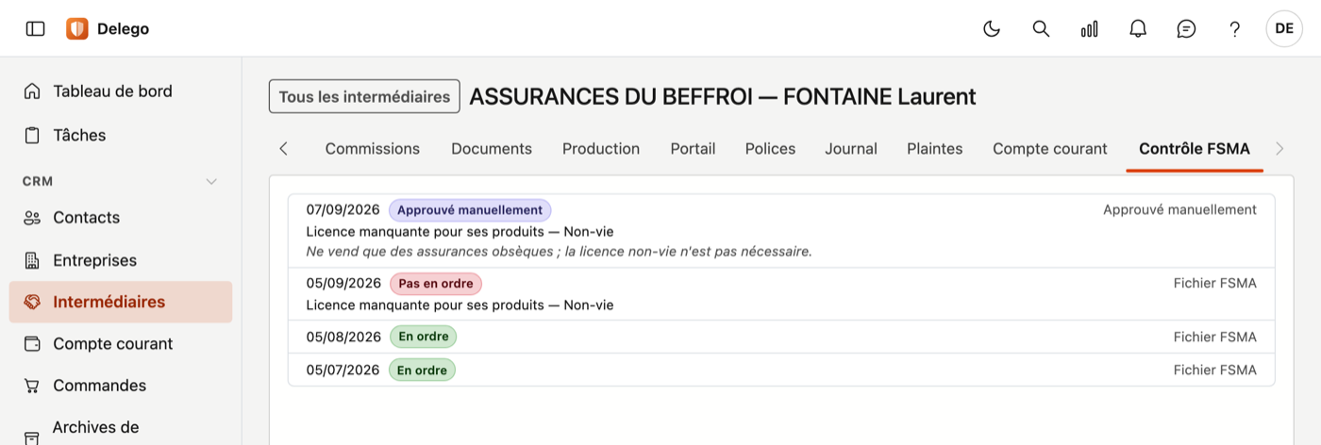Select the Contrôle FSMA tab
Image resolution: width=1321 pixels, height=445 pixels.
pyautogui.click(x=1195, y=149)
